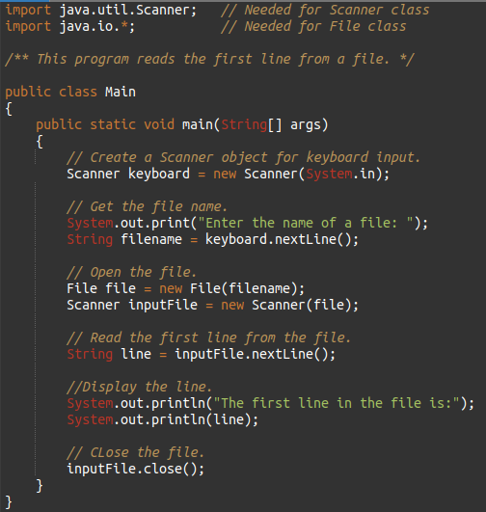486x512 pixels.
Task: Click the final closing brace of the class
Action: 9,502
